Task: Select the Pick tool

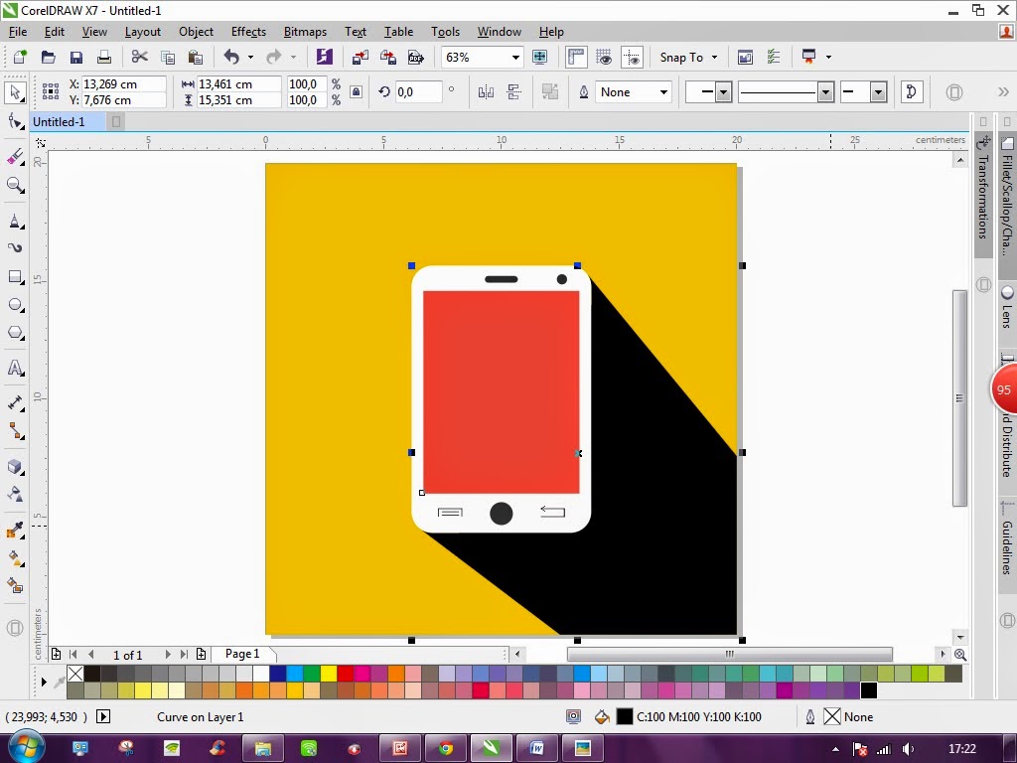Action: pyautogui.click(x=13, y=91)
